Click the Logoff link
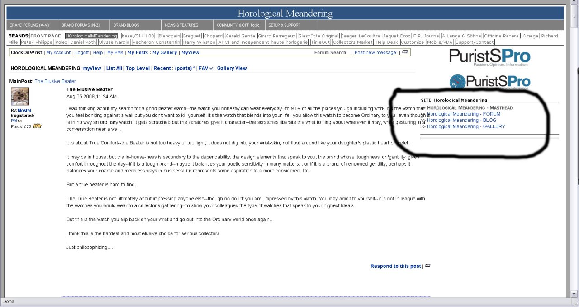 pyautogui.click(x=82, y=52)
